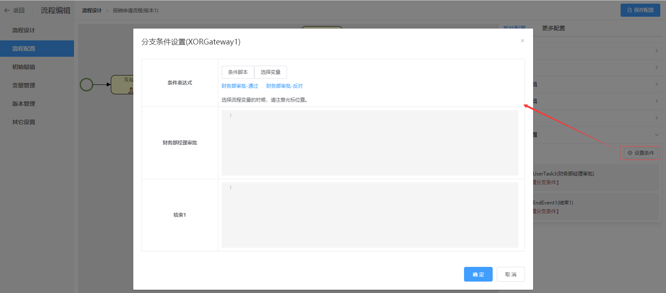Save with the 保存配置 button
Viewport: 666px width, 293px height.
(640, 10)
